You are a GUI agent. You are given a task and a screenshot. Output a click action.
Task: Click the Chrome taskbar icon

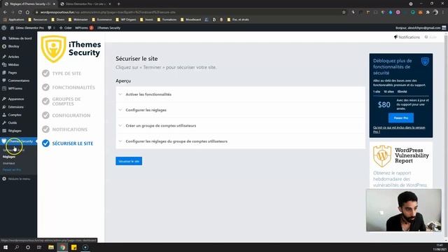62,247
